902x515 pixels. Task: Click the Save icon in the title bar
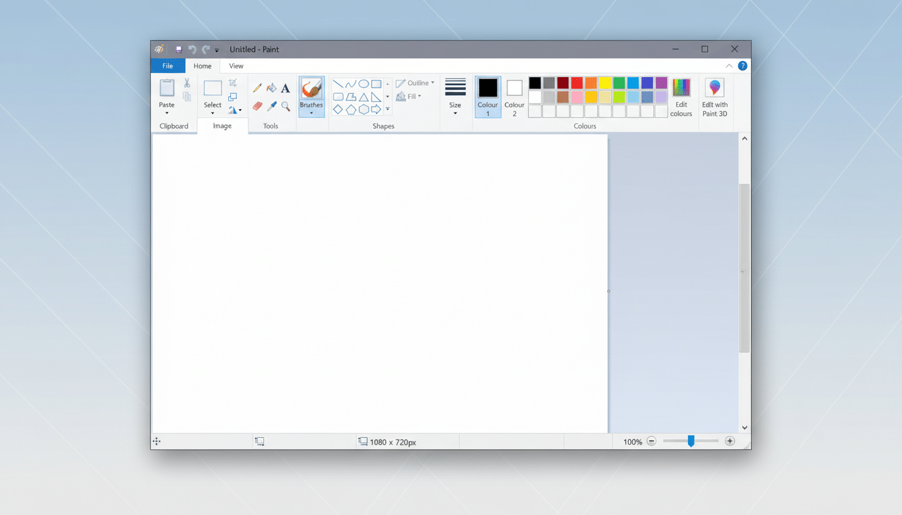click(x=178, y=49)
